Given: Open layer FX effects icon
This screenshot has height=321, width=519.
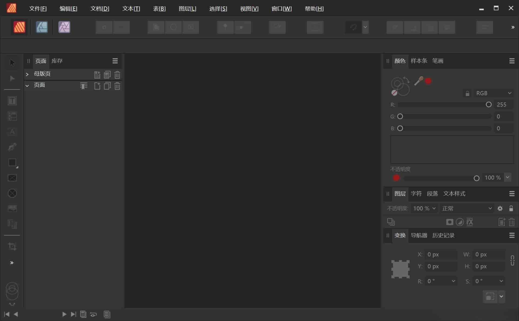Looking at the screenshot, I should [470, 222].
